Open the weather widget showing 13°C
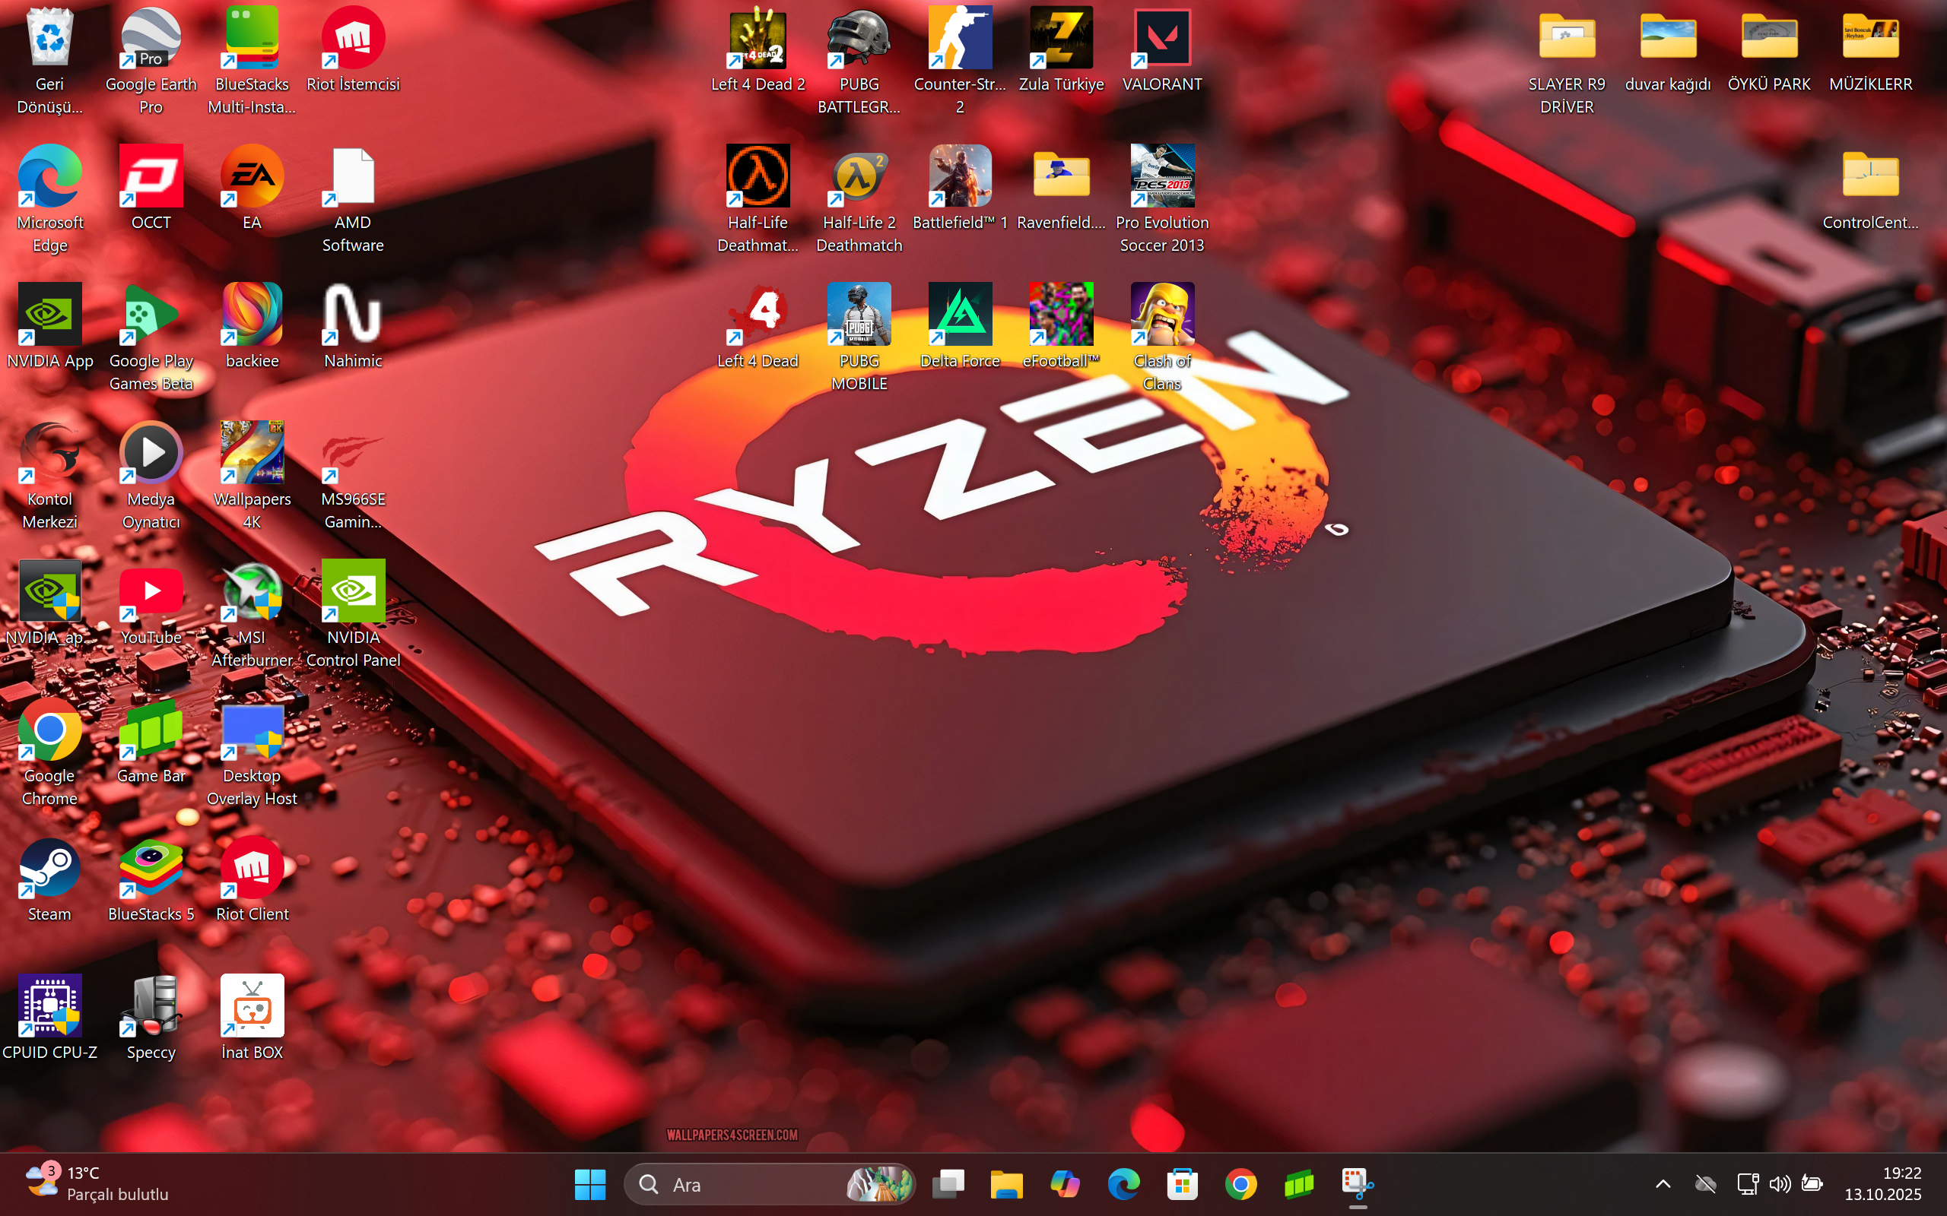 coord(97,1184)
